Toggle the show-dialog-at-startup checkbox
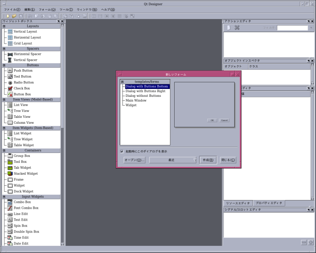The width and height of the screenshot is (316, 253). tap(122, 151)
